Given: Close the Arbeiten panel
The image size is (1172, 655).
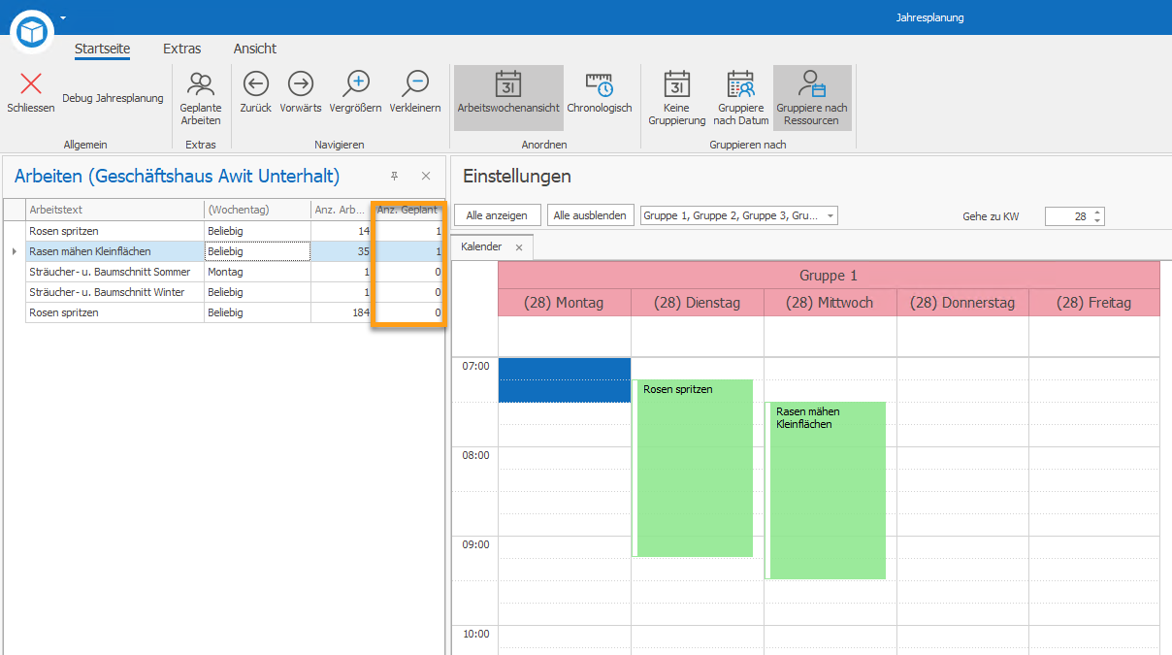Looking at the screenshot, I should [x=426, y=176].
